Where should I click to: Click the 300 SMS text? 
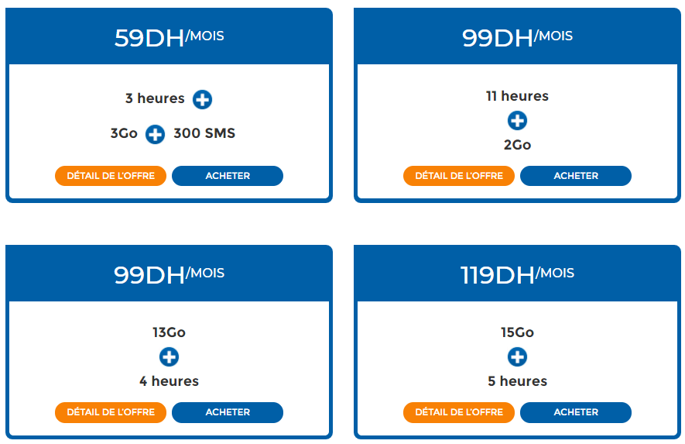coord(204,133)
